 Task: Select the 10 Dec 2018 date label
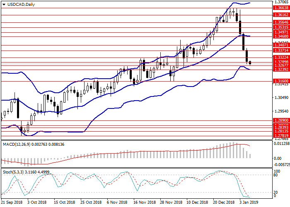coord(197,202)
